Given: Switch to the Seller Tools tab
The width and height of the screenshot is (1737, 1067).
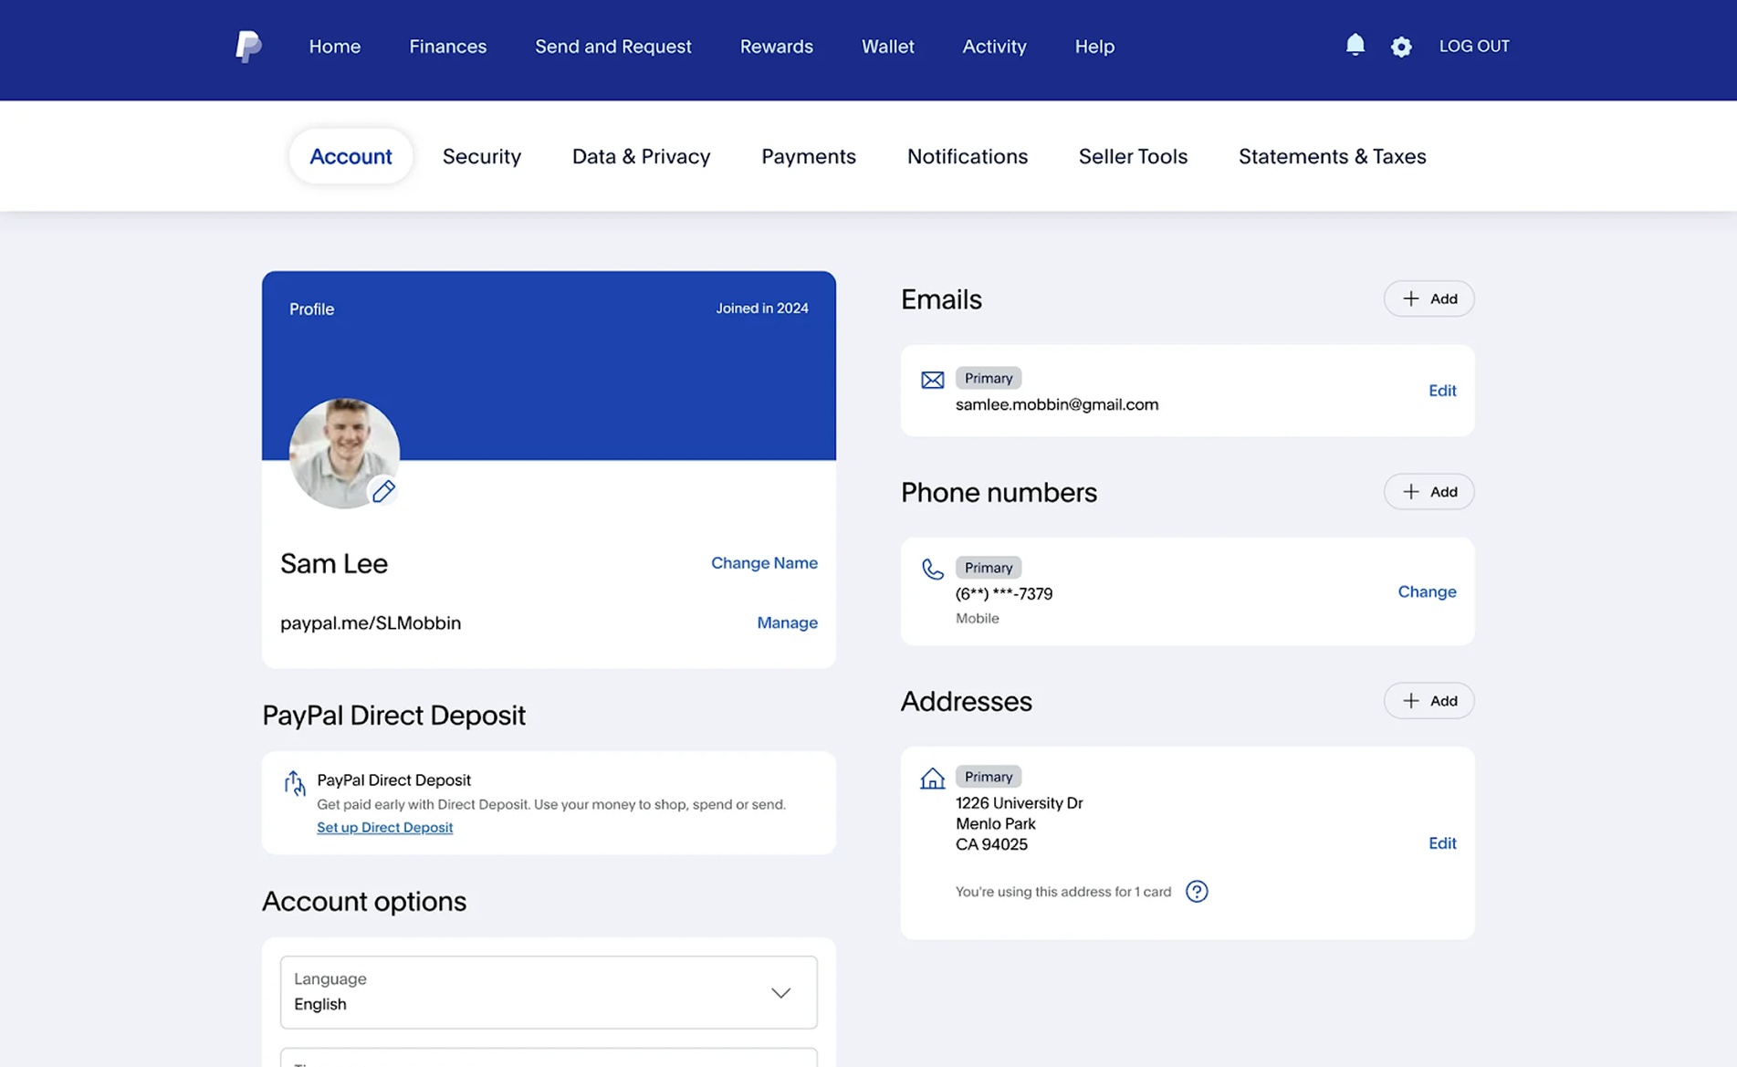Looking at the screenshot, I should click(1133, 156).
